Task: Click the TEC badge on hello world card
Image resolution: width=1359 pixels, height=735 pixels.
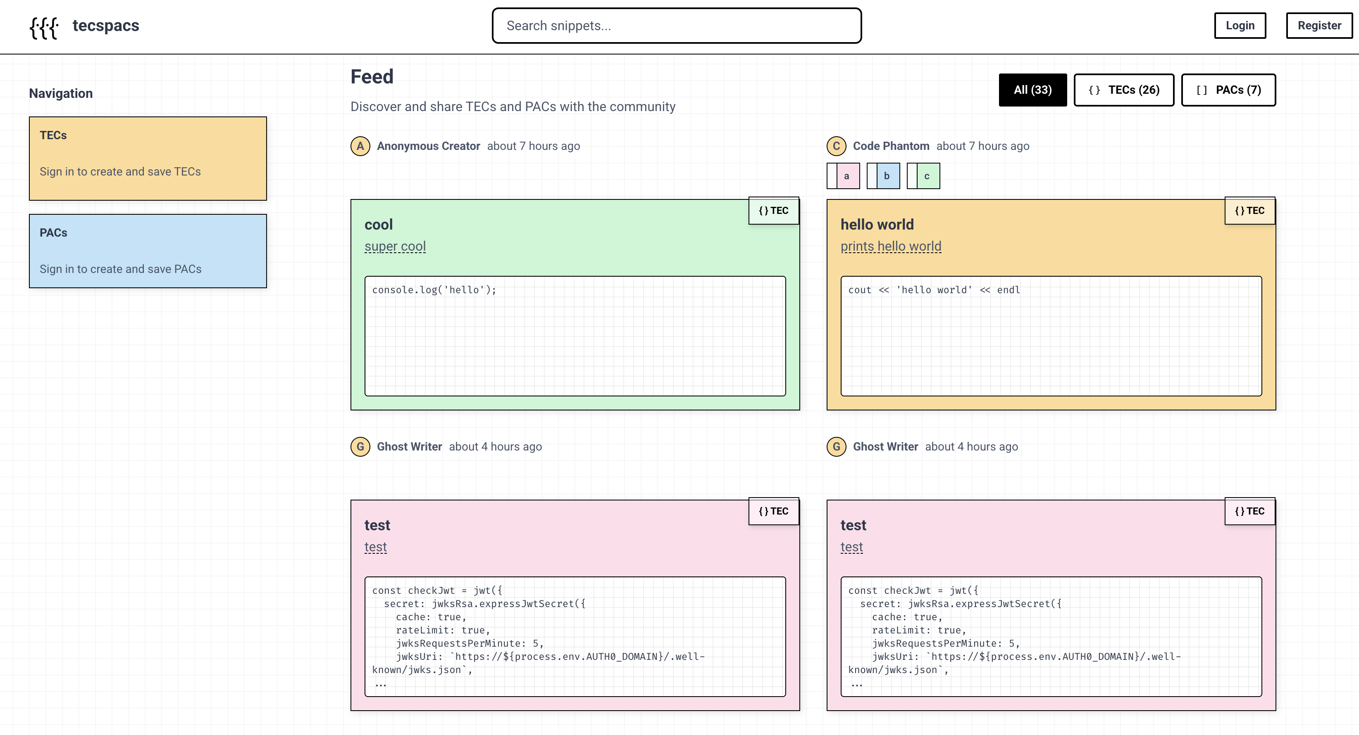Action: pyautogui.click(x=1249, y=211)
